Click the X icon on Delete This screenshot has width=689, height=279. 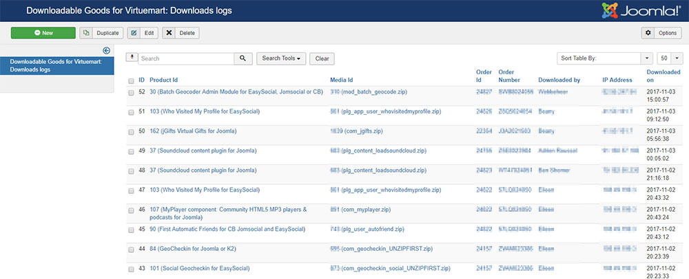pos(169,33)
